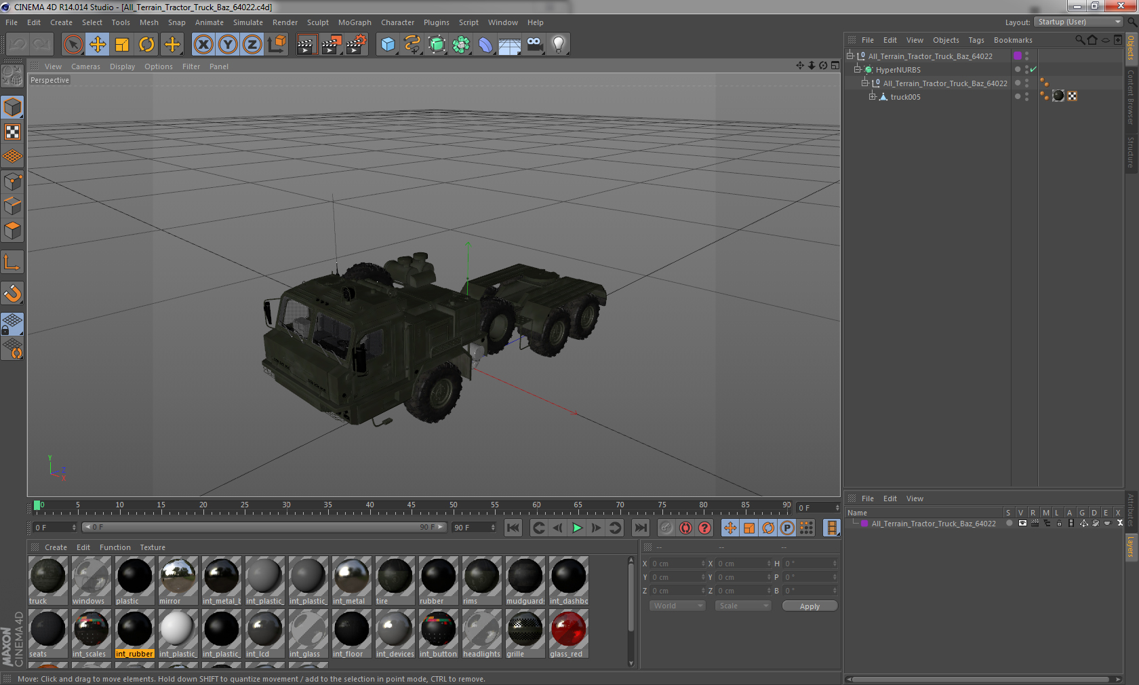
Task: Click the purple layer color on top null
Action: pos(1018,56)
